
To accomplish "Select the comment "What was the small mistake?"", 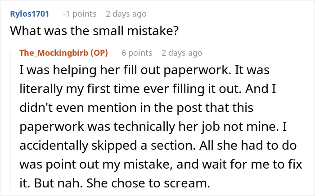I will click(94, 31).
